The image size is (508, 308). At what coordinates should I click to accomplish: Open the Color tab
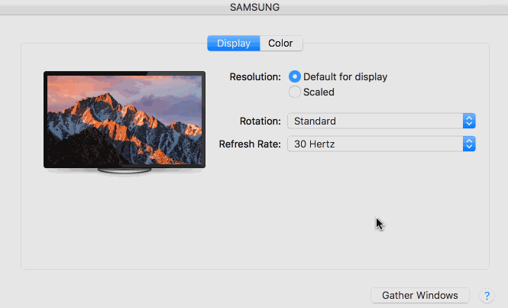pos(281,43)
